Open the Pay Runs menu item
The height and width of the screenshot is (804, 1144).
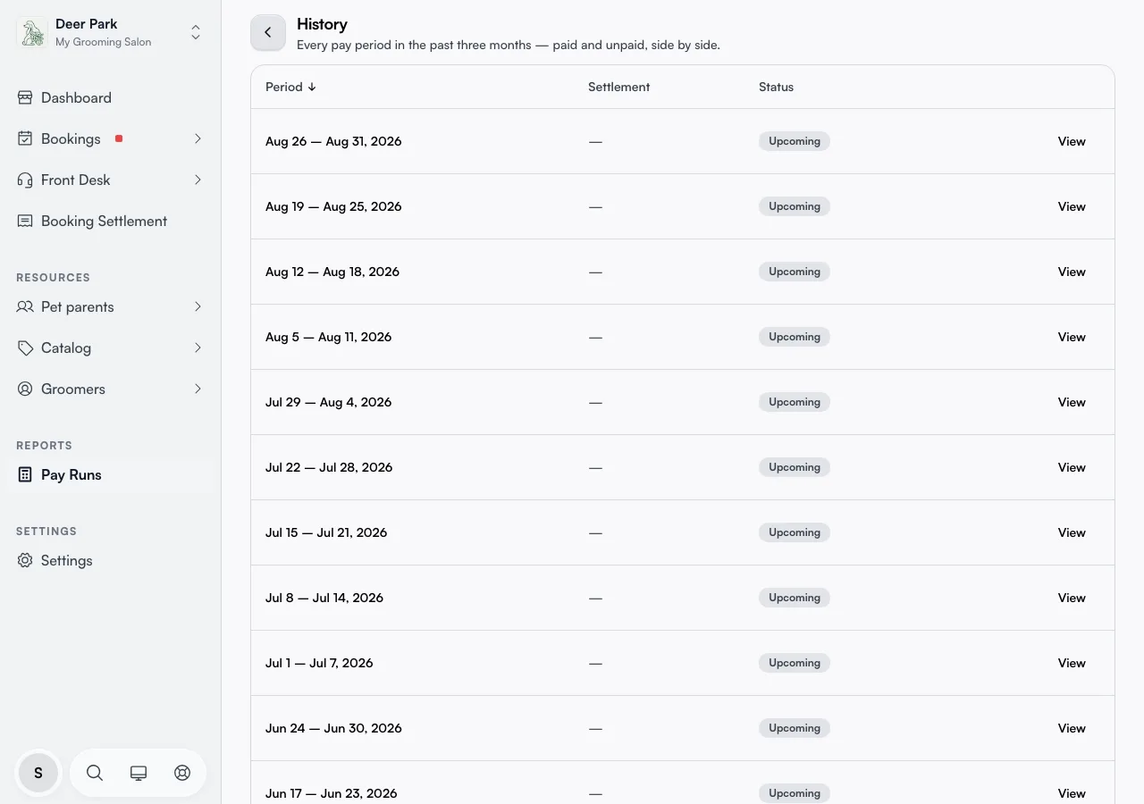click(x=111, y=474)
